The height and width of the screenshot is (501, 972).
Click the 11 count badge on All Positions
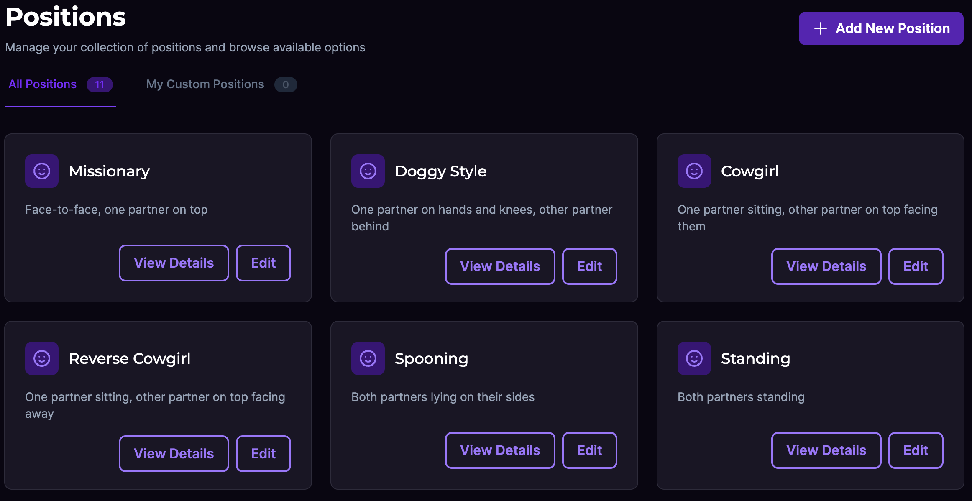[100, 84]
